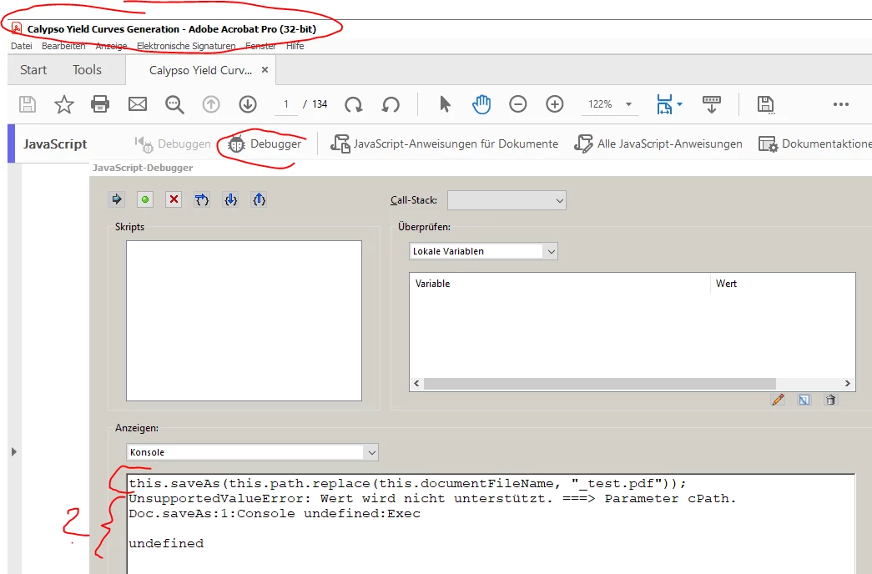Open the Konsole view dropdown
The width and height of the screenshot is (872, 574).
click(x=253, y=452)
